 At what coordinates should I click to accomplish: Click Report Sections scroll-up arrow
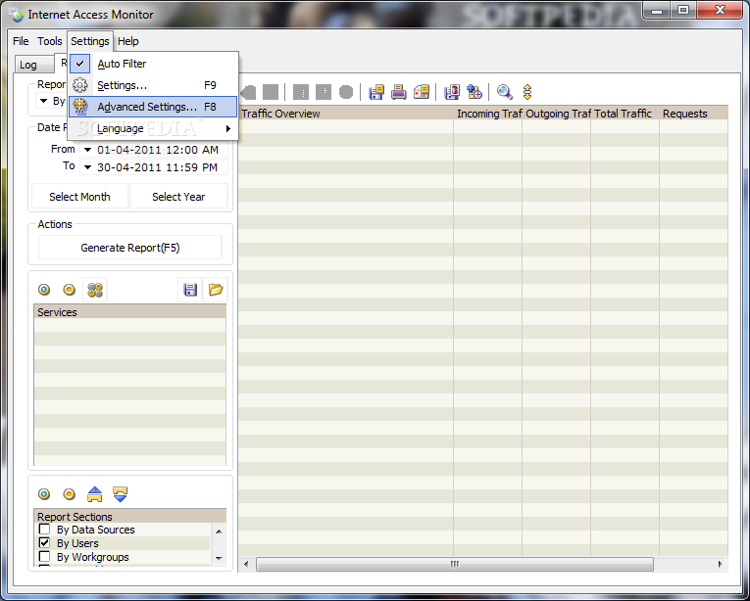[219, 531]
